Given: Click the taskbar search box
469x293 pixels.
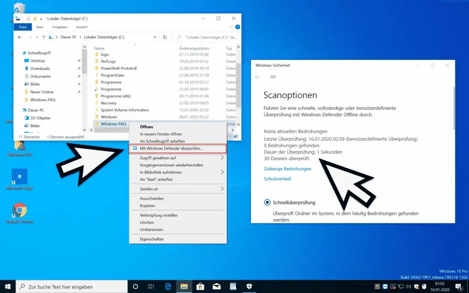Looking at the screenshot, I should (72, 287).
